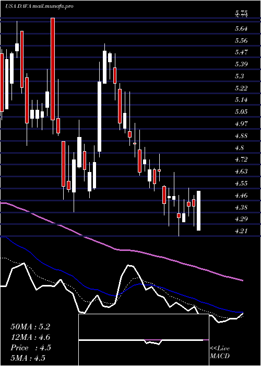Image resolution: width=261 pixels, height=366 pixels.
Task: Click the 5.47 price axis label
Action: pos(241,52)
